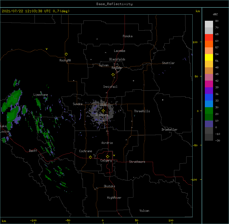The image size is (229, 224).
Task: Click the yellow diamond marker above Calgary label
Action: [x=108, y=157]
